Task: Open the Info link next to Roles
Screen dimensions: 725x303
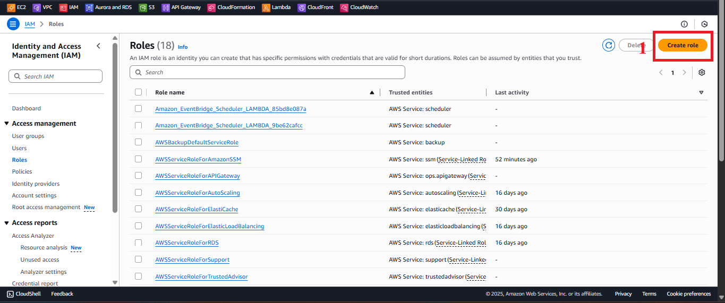Action: click(183, 47)
